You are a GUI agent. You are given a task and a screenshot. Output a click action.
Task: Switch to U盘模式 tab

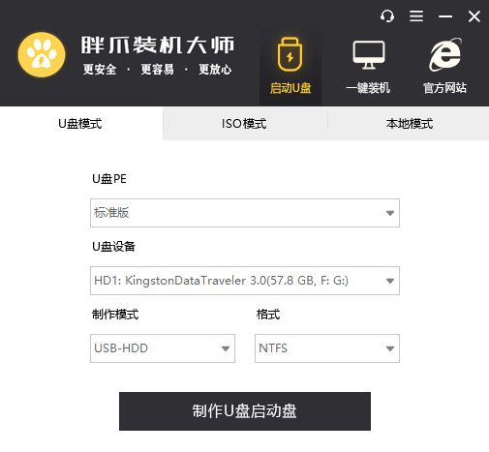[x=81, y=124]
